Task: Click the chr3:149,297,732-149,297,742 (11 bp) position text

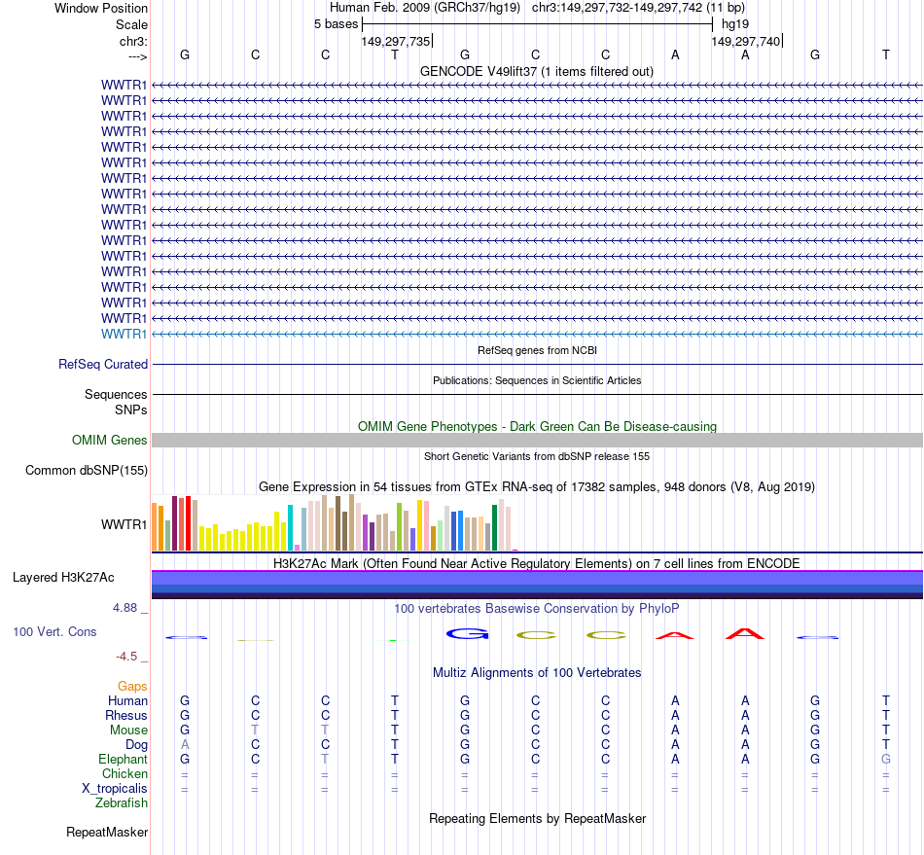Action: (x=638, y=8)
